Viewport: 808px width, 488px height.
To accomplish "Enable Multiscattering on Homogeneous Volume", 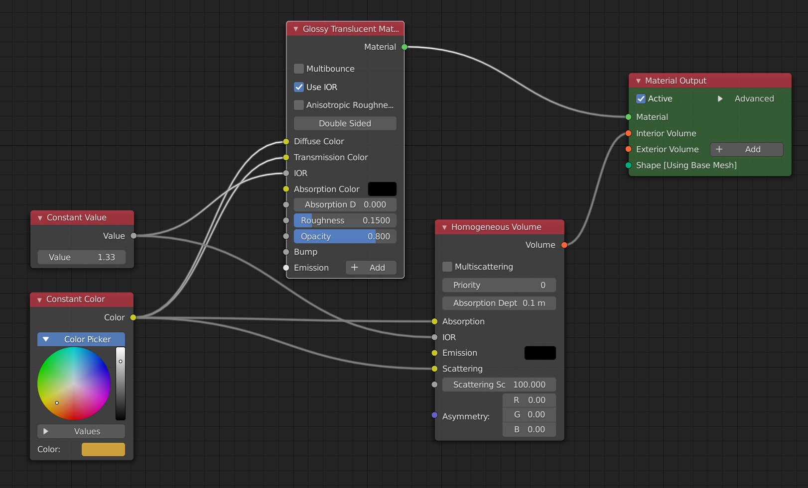I will click(447, 267).
